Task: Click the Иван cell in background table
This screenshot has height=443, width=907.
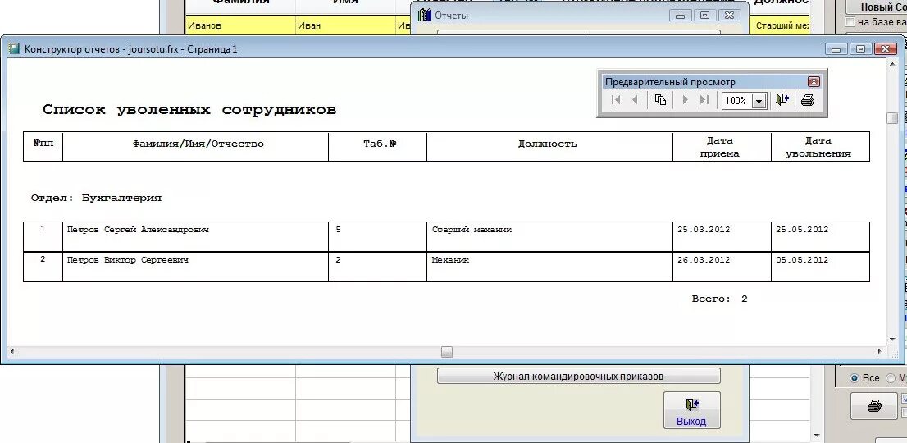Action: coord(346,25)
